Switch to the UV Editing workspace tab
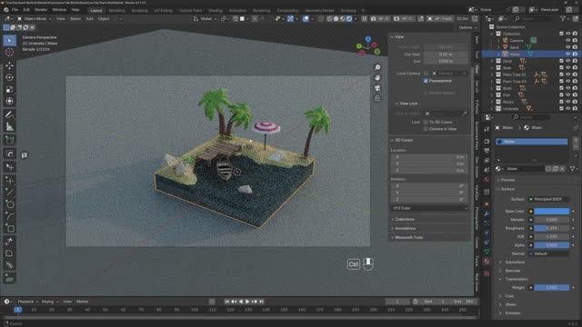582x327 pixels. click(164, 10)
